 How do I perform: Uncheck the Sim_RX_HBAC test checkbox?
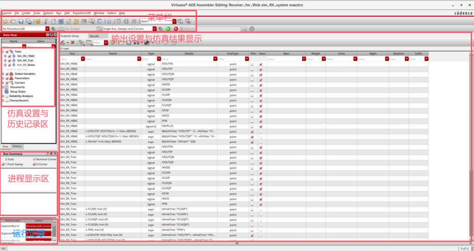point(10,56)
